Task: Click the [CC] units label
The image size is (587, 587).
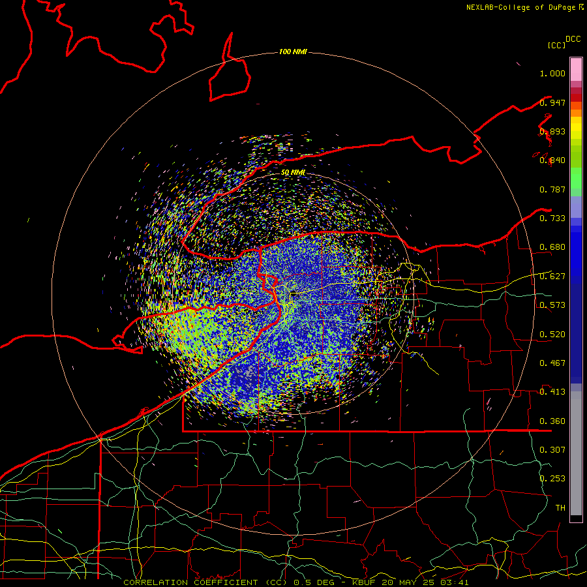Action: pyautogui.click(x=556, y=45)
